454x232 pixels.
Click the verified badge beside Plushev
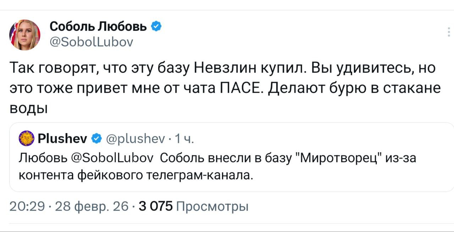(96, 138)
